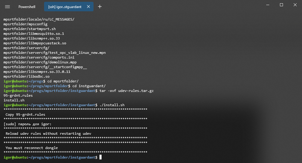Click the __startconfigmpp__ line
This screenshot has height=163, width=302.
pos(45,67)
